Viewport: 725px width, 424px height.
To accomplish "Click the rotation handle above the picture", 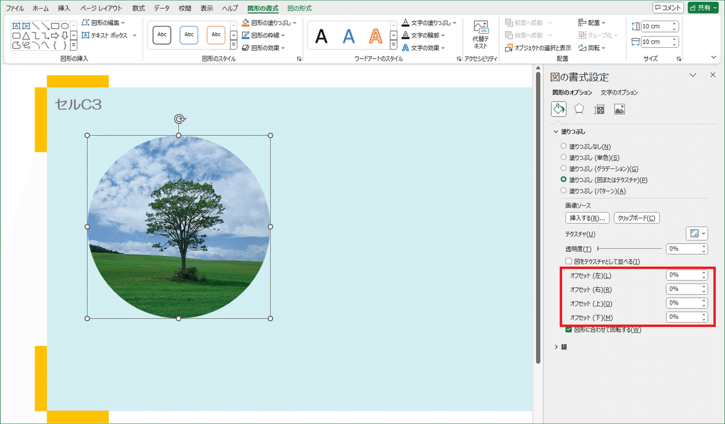I will 179,119.
